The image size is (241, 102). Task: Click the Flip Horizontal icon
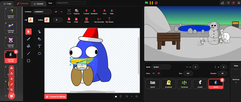(x=99, y=19)
